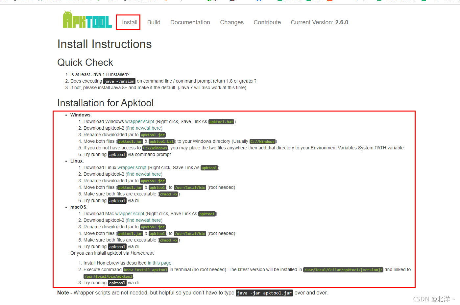
Task: Click 'chmod +x' in macOS executable step
Action: click(x=169, y=240)
